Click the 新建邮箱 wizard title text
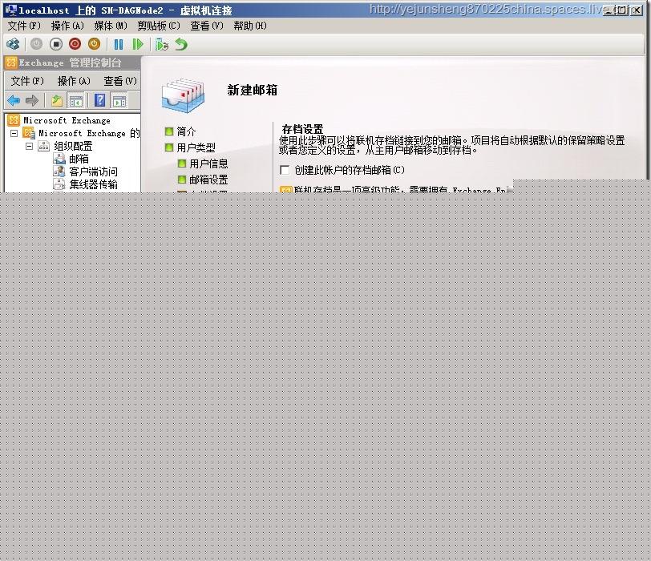The height and width of the screenshot is (561, 651). [253, 90]
